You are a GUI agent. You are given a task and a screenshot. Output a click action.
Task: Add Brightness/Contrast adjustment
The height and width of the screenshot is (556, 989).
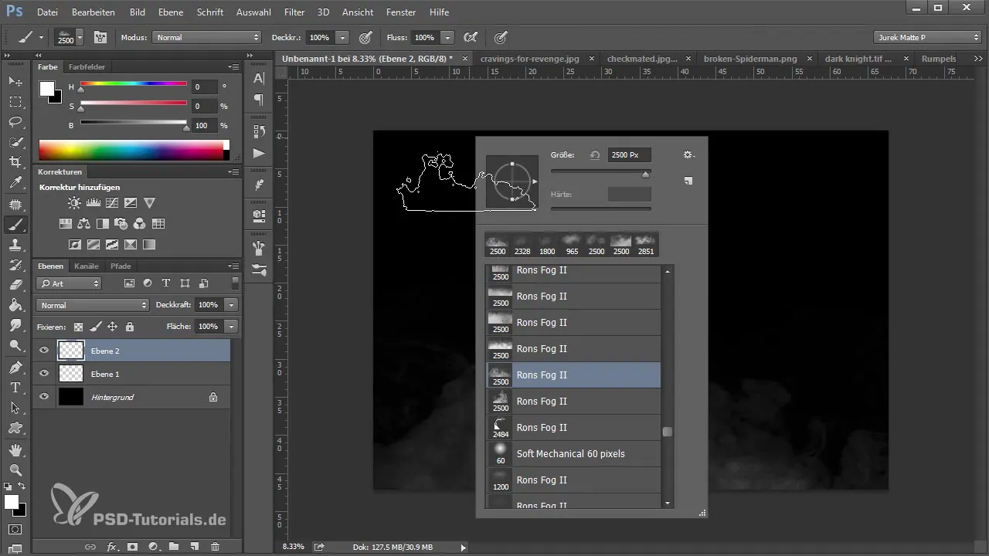point(74,203)
